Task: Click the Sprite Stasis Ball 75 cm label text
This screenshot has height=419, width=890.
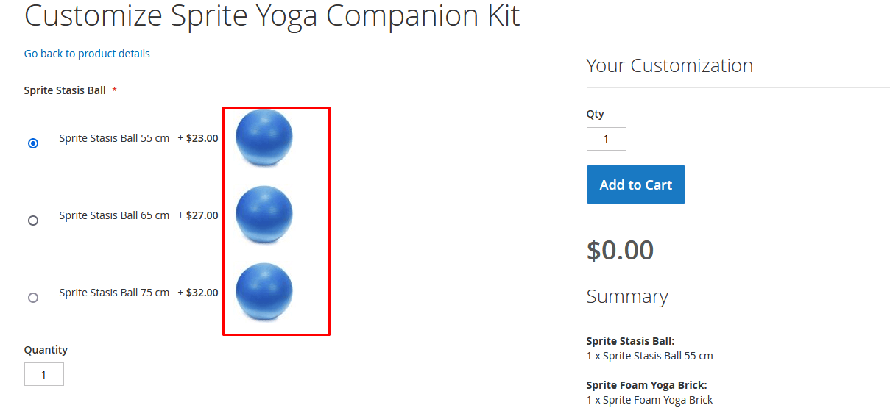Action: [114, 293]
